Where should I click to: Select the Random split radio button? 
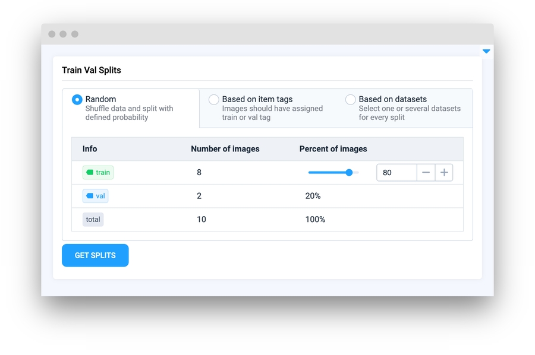tap(77, 100)
